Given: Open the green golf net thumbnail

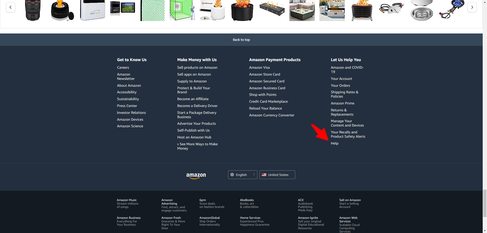Looking at the screenshot, I should click(153, 10).
